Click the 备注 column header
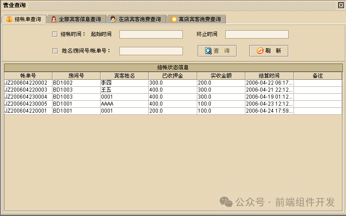The image size is (346, 216). [x=318, y=76]
